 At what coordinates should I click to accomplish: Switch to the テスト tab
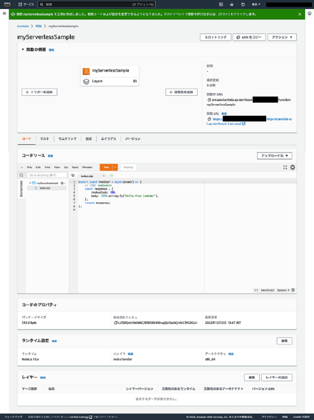[x=45, y=139]
